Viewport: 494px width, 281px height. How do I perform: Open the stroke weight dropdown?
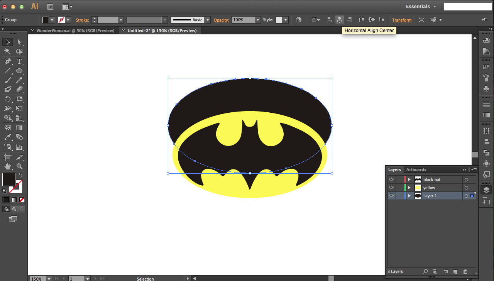[121, 20]
